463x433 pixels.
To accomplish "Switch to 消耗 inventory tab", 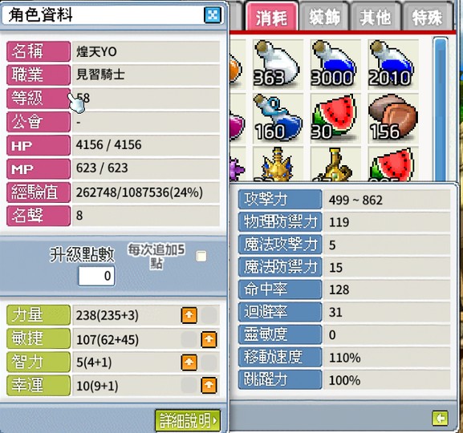I will (272, 17).
